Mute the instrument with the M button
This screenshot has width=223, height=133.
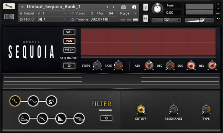[145, 18]
